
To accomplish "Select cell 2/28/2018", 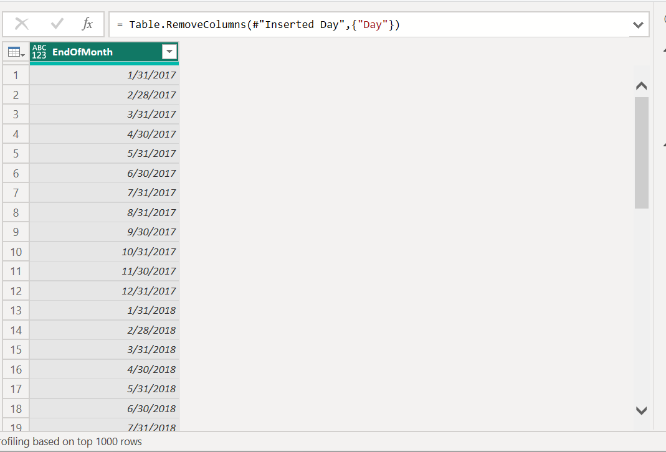I will (x=104, y=330).
